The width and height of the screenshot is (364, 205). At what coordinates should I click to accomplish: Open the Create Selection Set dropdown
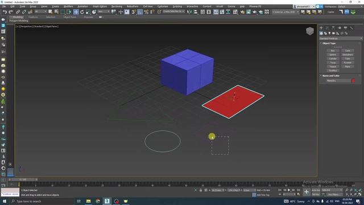(173, 11)
